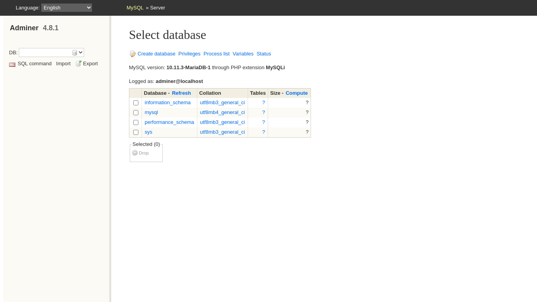Open the Language dropdown

pyautogui.click(x=66, y=7)
